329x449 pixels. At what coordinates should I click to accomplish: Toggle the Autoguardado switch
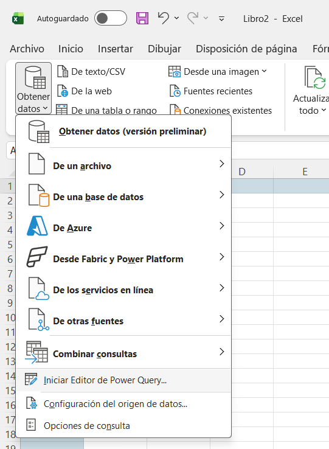pyautogui.click(x=111, y=18)
